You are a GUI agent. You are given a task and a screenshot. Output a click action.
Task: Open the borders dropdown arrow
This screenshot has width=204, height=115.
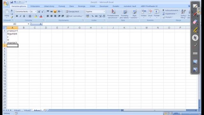click(33, 16)
